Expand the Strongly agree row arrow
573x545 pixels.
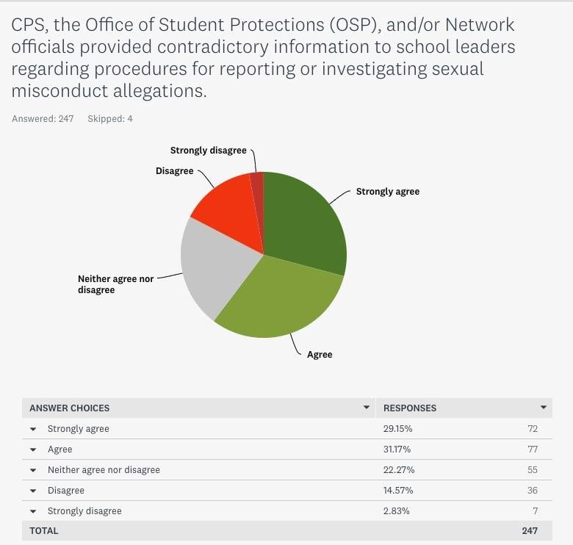[x=33, y=429]
